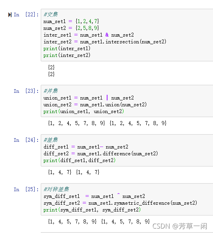Click the In [25] prompt label
This screenshot has height=233, width=213.
26,189
